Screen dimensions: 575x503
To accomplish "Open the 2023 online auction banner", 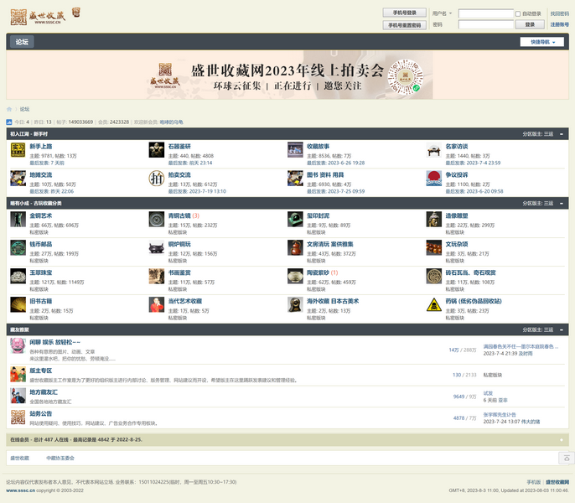I will [x=287, y=75].
